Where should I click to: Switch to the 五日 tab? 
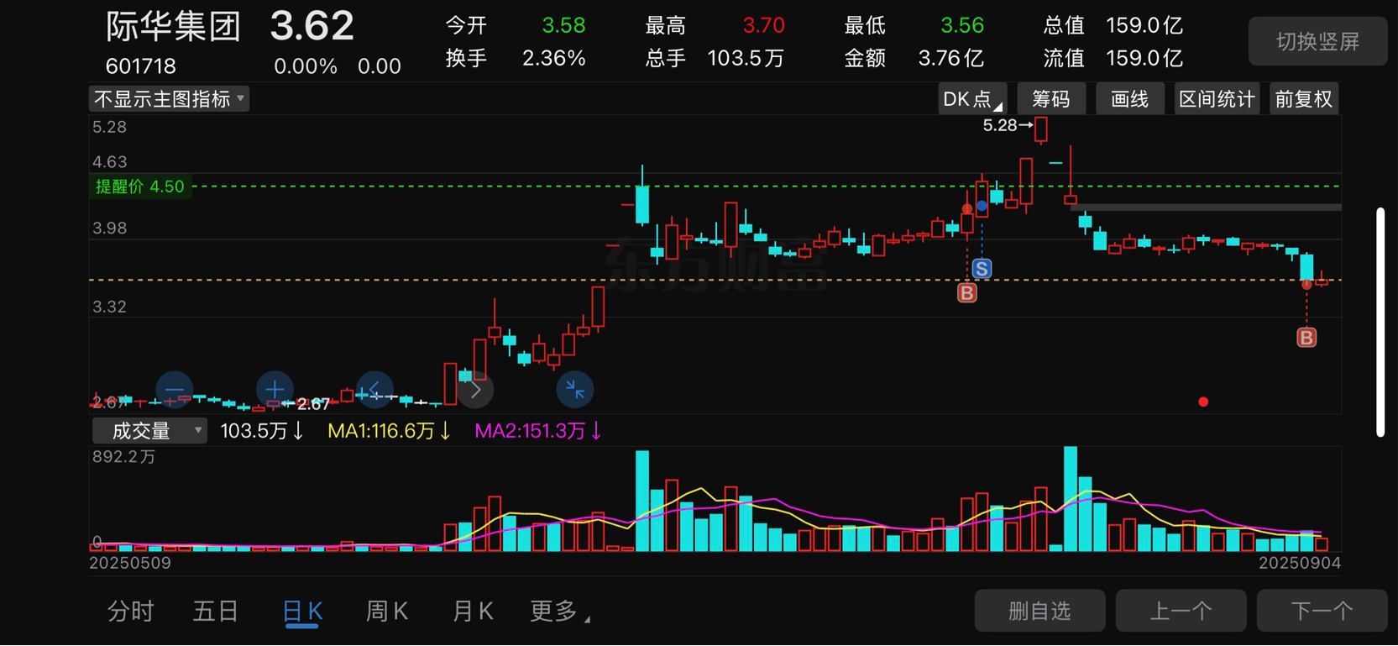pyautogui.click(x=216, y=612)
